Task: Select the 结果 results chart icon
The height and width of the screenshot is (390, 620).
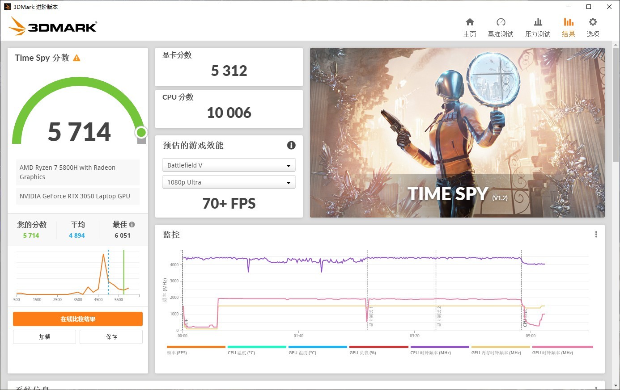Action: tap(569, 22)
